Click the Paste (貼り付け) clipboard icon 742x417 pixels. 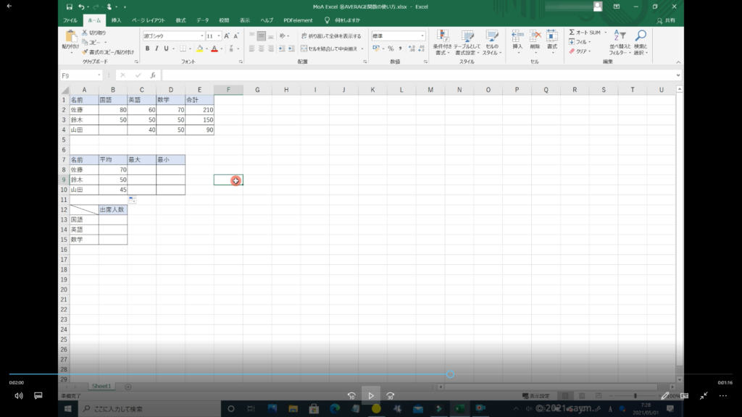point(70,37)
